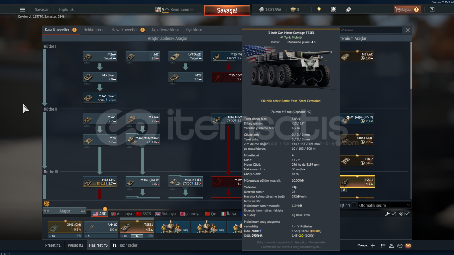This screenshot has width=454, height=255.
Task: Switch to the Helikopterler tab
Action: tap(94, 30)
